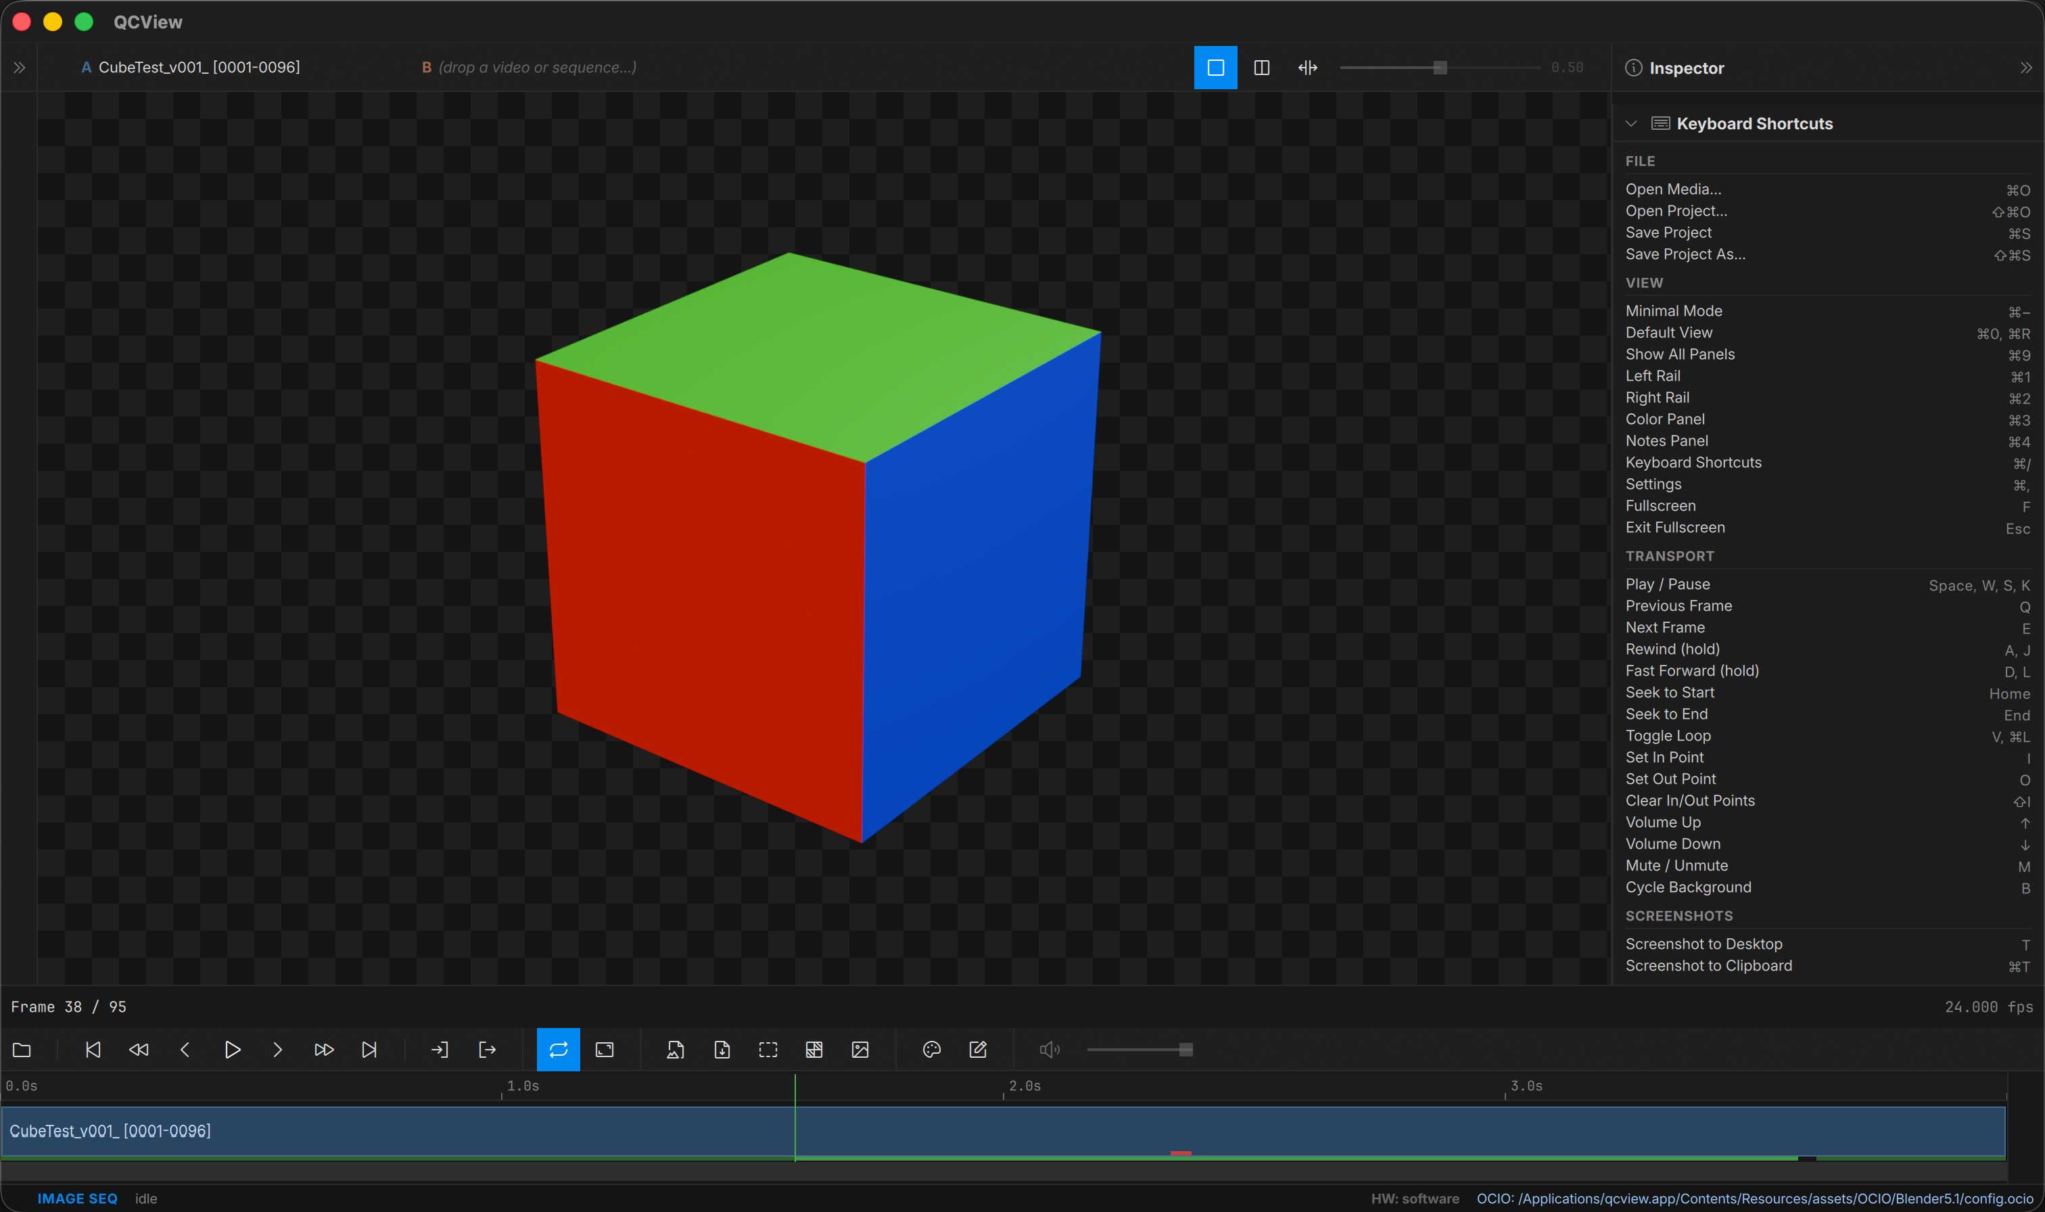Click the checkerboard background icon
The image size is (2045, 1212).
point(814,1050)
